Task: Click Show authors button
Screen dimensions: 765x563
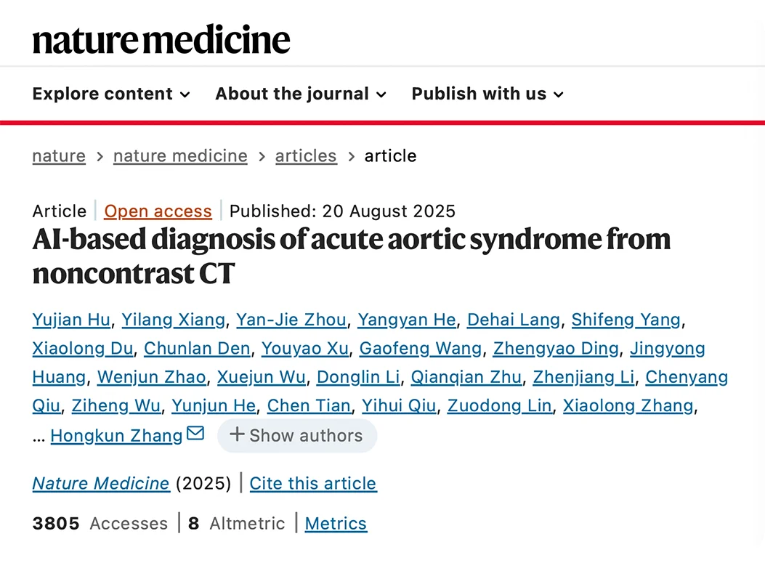Action: (x=296, y=435)
